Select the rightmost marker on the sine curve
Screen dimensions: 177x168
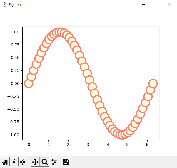tap(153, 83)
